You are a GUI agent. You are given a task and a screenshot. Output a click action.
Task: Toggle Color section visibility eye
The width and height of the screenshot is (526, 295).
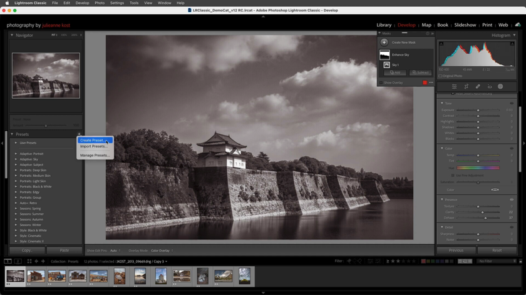click(512, 148)
